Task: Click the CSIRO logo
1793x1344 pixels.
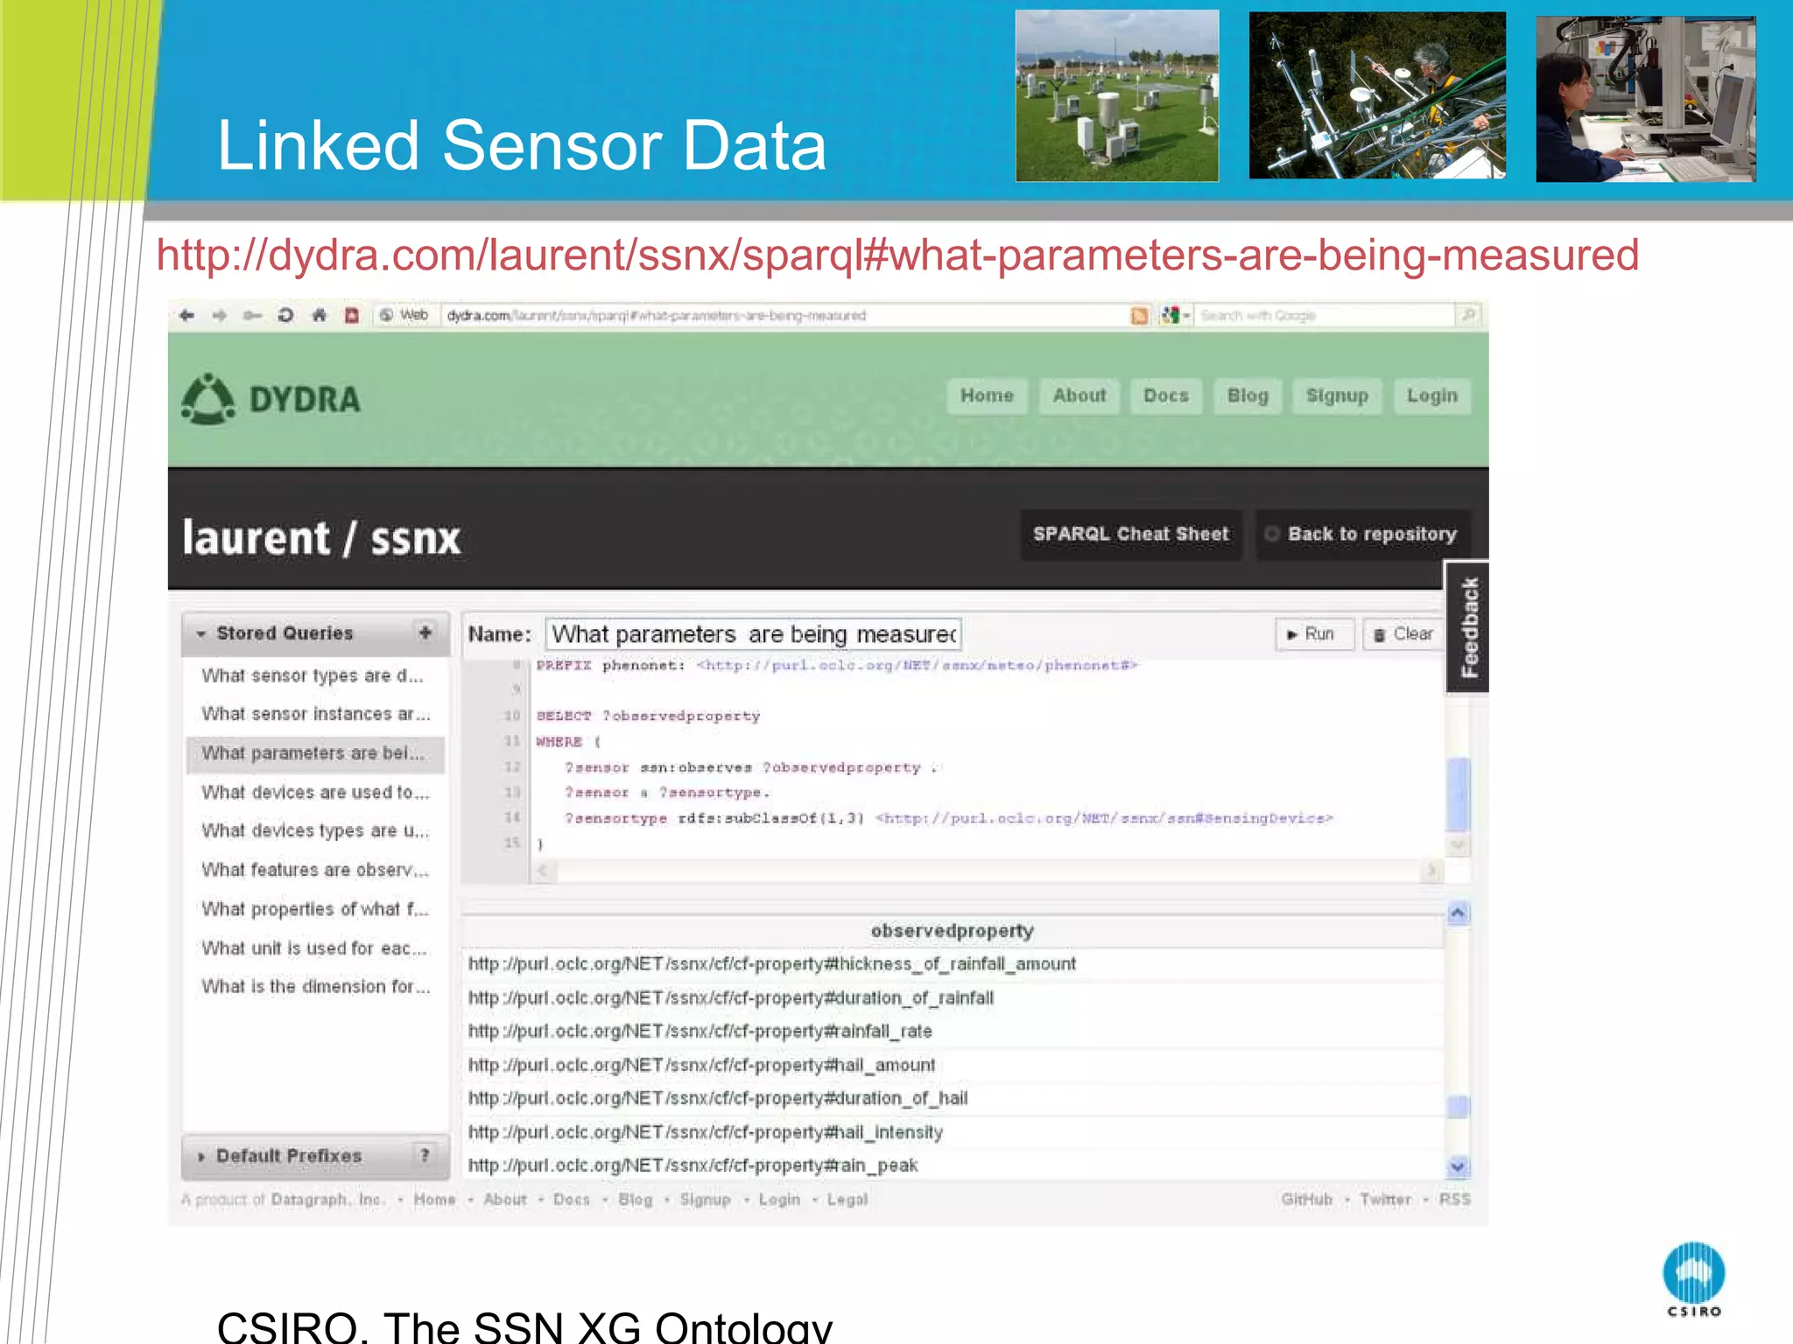Action: (x=1694, y=1279)
